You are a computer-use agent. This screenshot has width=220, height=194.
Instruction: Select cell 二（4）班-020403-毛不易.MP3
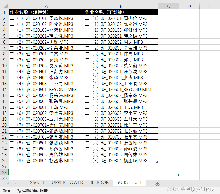pos(46,83)
